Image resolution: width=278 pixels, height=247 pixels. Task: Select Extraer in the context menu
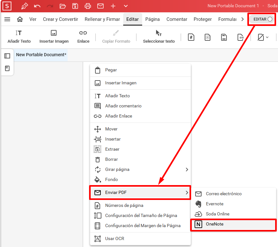pyautogui.click(x=140, y=149)
